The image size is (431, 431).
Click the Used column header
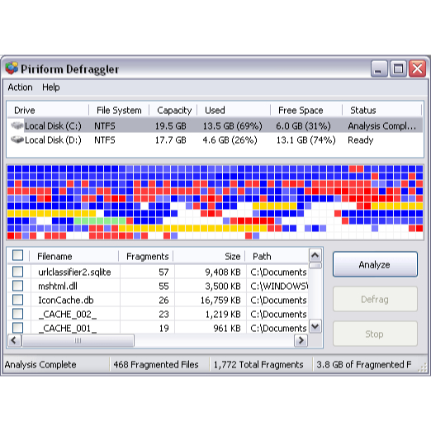pyautogui.click(x=234, y=110)
